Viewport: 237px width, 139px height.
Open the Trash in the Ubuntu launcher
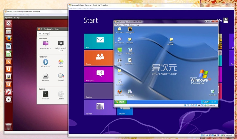(x=8, y=126)
